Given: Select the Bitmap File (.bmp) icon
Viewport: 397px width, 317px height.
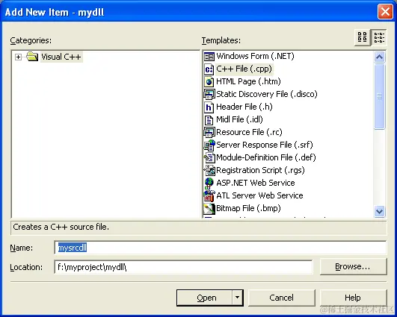Looking at the screenshot, I should click(x=209, y=208).
